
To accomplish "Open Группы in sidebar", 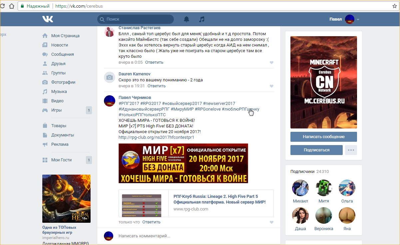I will pos(58,73).
